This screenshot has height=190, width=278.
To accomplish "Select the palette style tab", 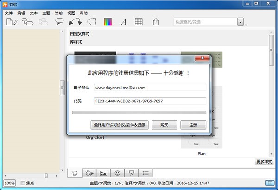I will point(75,173).
